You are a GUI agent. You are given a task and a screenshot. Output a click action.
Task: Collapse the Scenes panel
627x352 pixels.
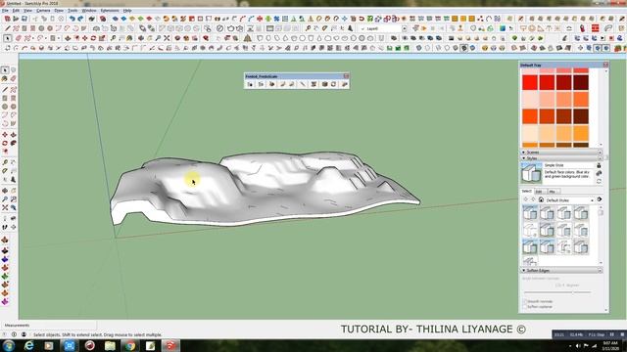[x=524, y=153]
